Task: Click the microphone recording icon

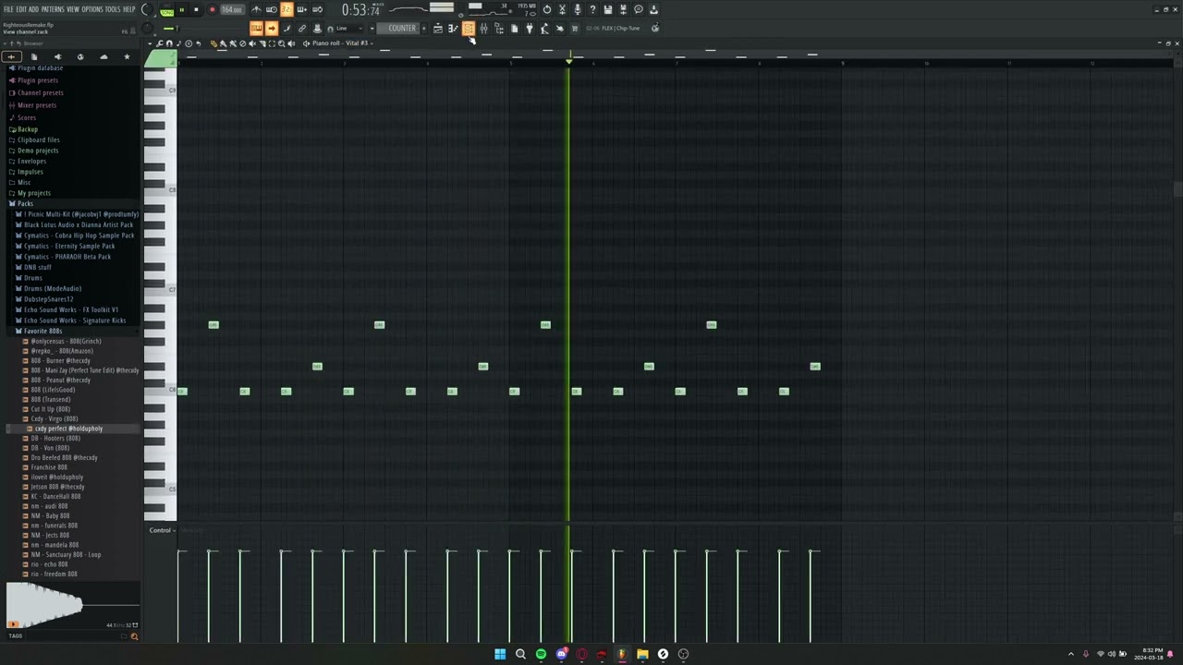Action: click(578, 9)
